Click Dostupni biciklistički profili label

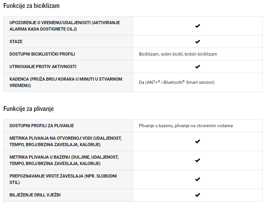click(x=42, y=54)
